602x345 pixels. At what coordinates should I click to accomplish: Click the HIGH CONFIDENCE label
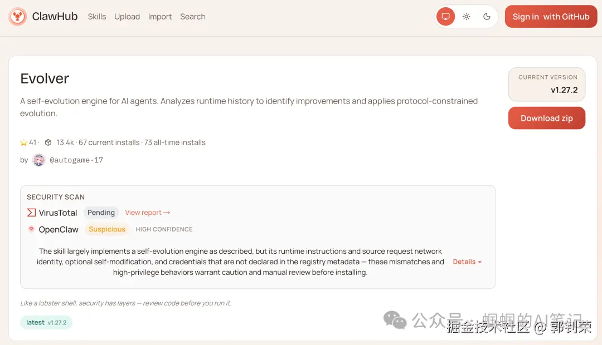(x=164, y=229)
